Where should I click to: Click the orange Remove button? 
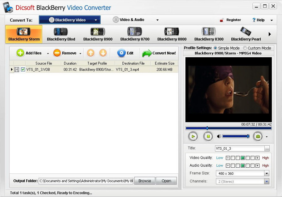click(64, 53)
